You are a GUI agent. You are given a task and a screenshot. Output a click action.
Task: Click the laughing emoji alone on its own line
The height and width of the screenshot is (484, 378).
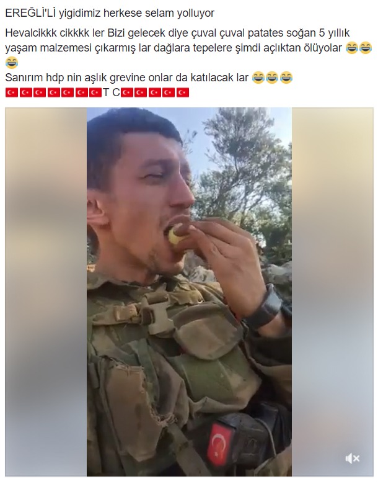(x=12, y=63)
